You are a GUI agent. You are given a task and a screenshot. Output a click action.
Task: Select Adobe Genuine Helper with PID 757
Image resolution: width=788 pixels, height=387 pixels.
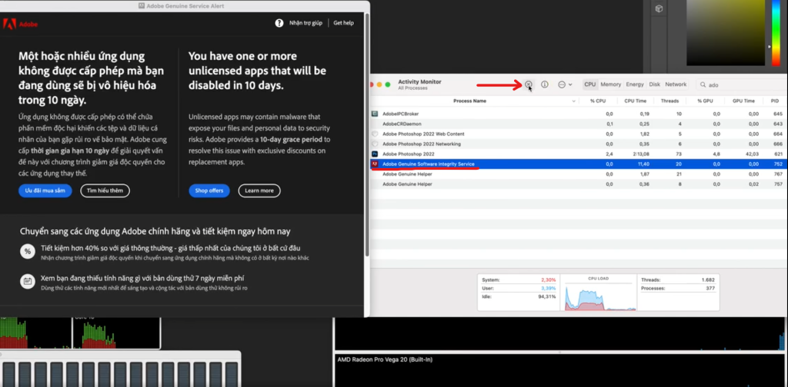point(579,184)
